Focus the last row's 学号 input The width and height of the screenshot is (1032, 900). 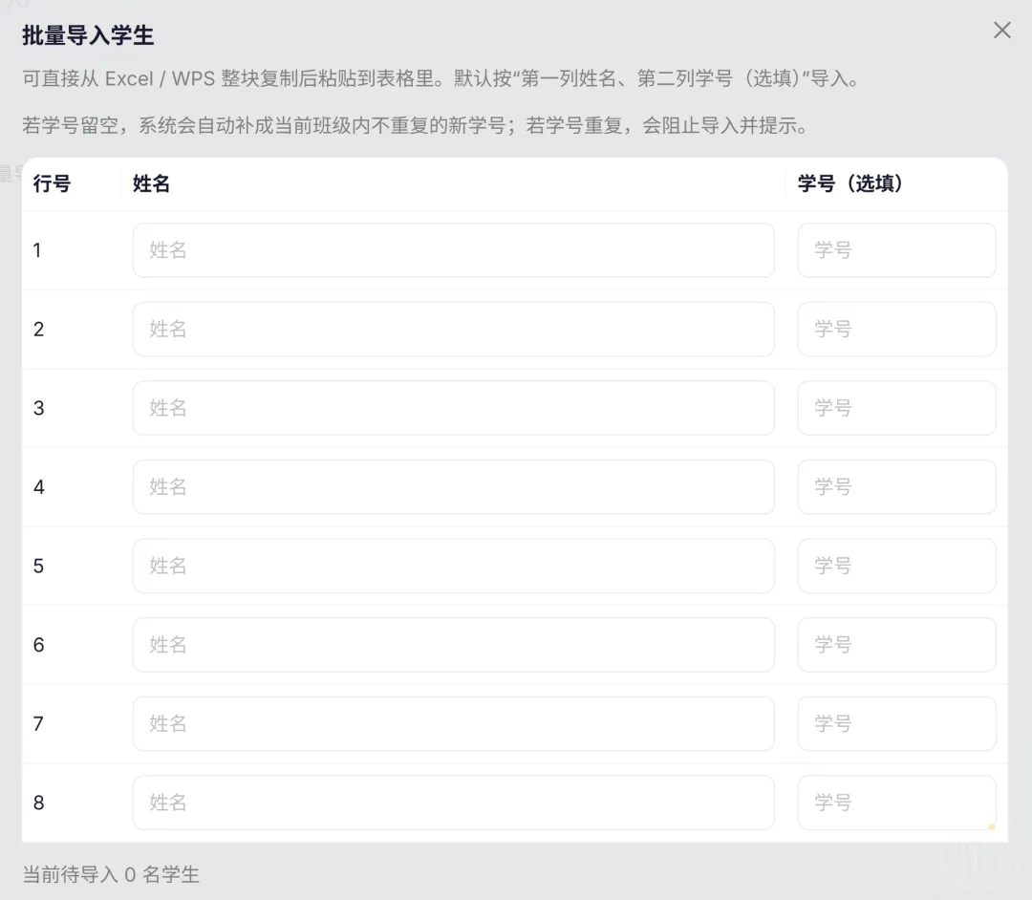[896, 803]
